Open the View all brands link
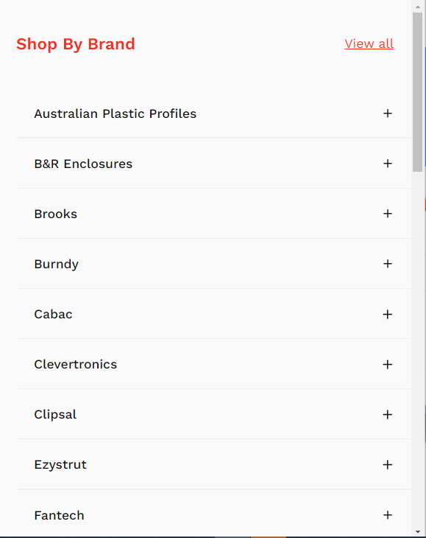Image resolution: width=426 pixels, height=538 pixels. point(369,44)
